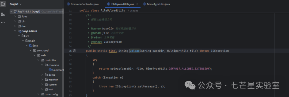Collapse the RuoYi-4.5.1 project root
This screenshot has width=289, height=97.
[11, 11]
